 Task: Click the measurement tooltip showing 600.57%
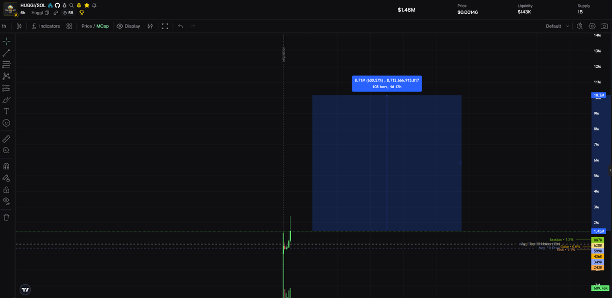[x=387, y=84]
